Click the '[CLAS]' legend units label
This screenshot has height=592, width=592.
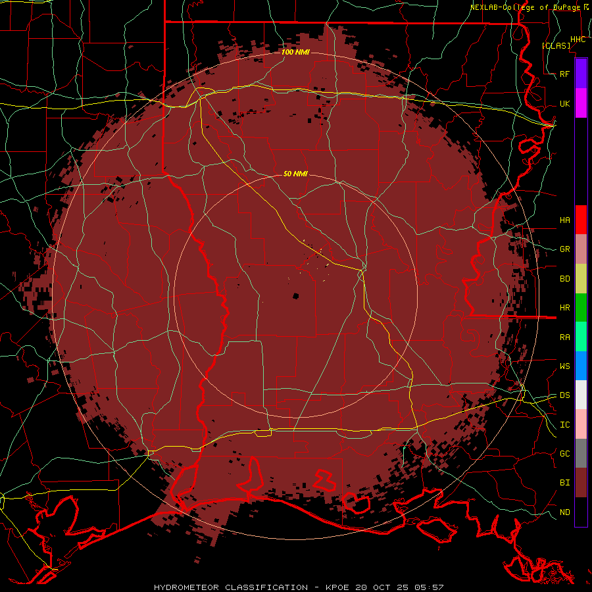pos(556,45)
